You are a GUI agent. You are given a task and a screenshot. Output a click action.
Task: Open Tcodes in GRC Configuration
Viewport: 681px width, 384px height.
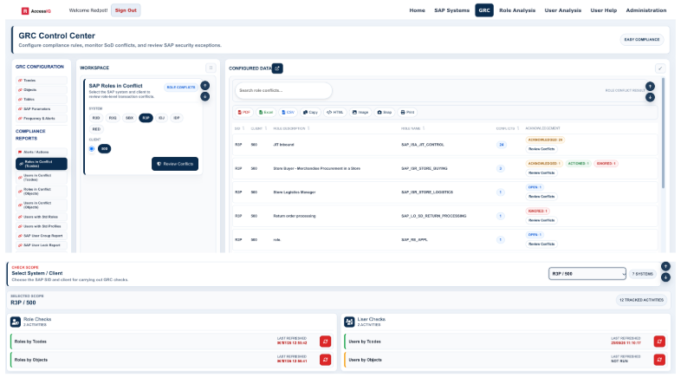(42, 81)
